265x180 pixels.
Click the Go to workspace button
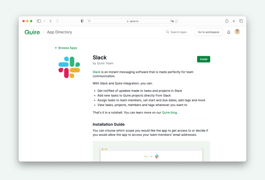coord(209,32)
